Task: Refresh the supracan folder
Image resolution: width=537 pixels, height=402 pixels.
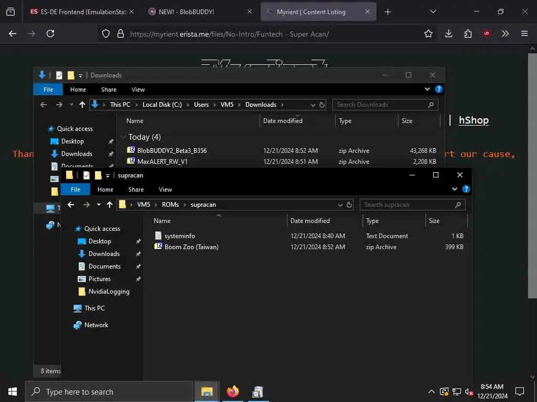Action: point(349,205)
